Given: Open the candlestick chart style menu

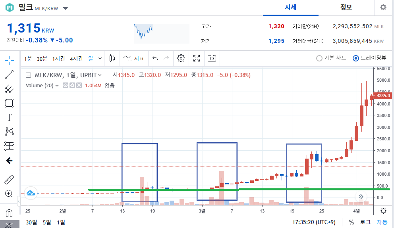Looking at the screenshot, I should click(x=112, y=58).
